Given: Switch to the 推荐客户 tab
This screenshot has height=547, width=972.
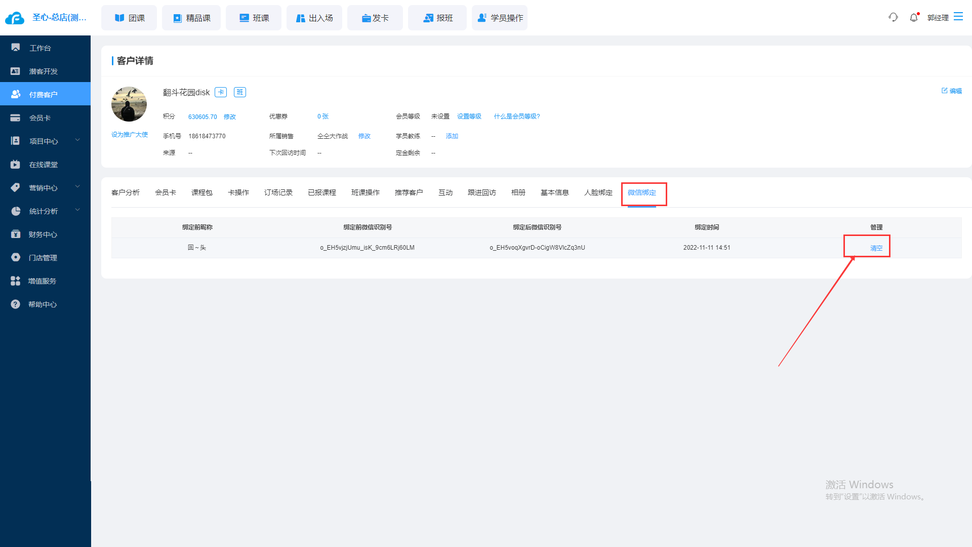Looking at the screenshot, I should coord(409,192).
